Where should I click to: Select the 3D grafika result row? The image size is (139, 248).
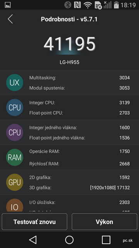80,188
